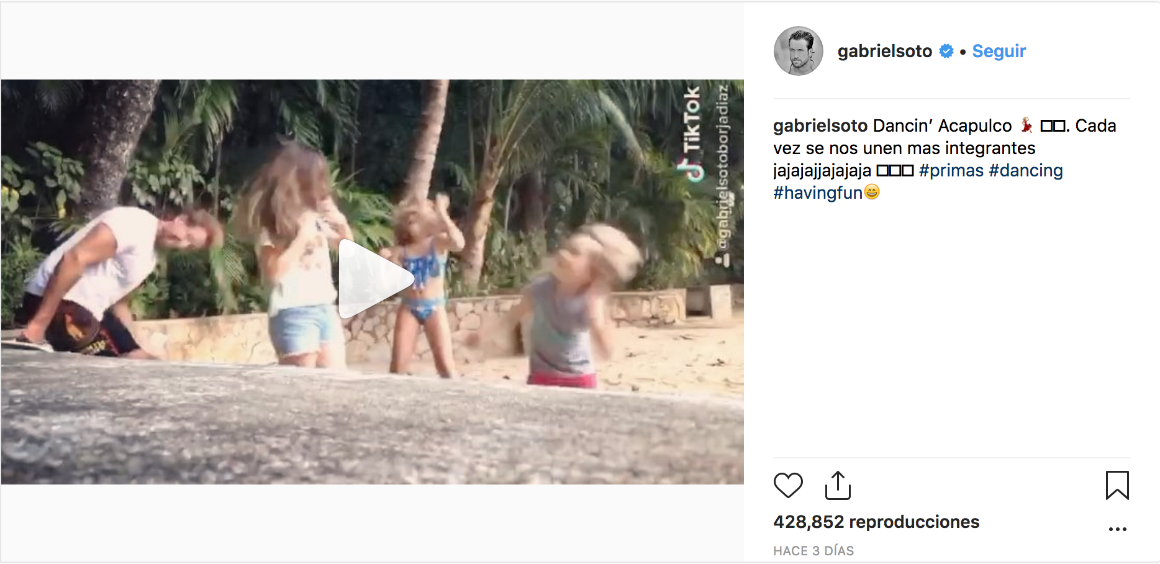Screen dimensions: 1160x564
Task: Click the blue verified badge
Action: (946, 51)
